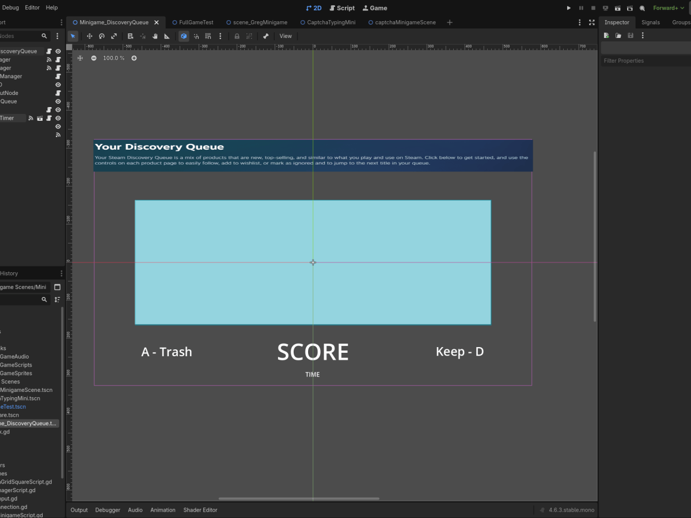Toggle visibility of the DiscoveryQueue root node
The width and height of the screenshot is (691, 518).
[58, 51]
